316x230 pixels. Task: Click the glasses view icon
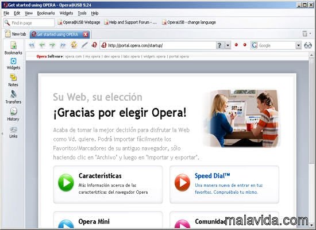pyautogui.click(x=308, y=45)
